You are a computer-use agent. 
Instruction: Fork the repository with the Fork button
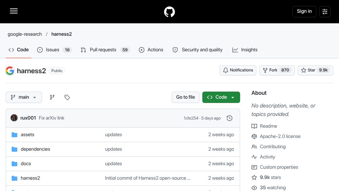[277, 70]
